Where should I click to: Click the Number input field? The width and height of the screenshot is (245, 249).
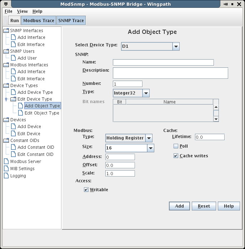coord(127,84)
